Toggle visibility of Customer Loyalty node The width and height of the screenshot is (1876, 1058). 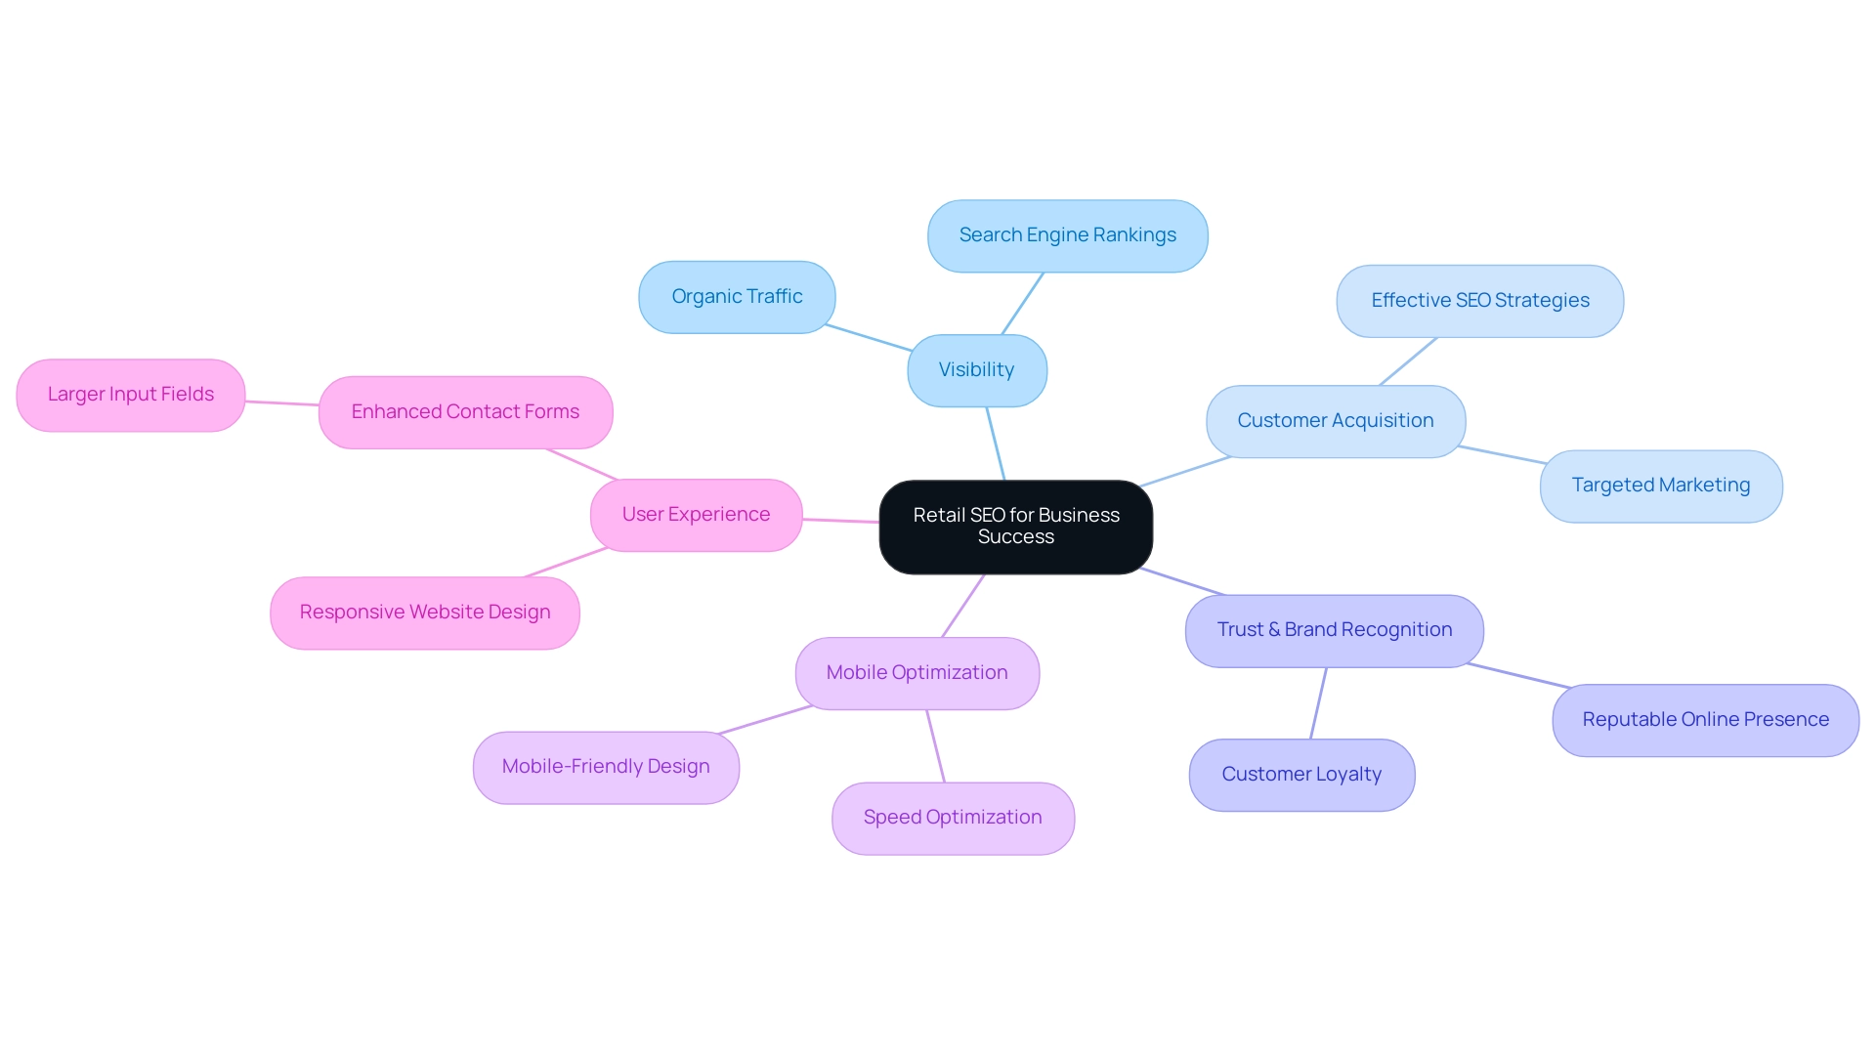point(1300,773)
